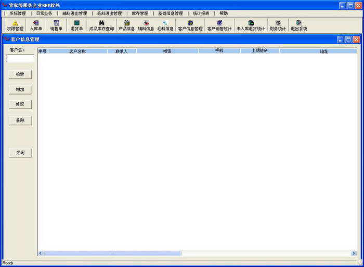Open 权限管理 toolbar icon

[15, 25]
